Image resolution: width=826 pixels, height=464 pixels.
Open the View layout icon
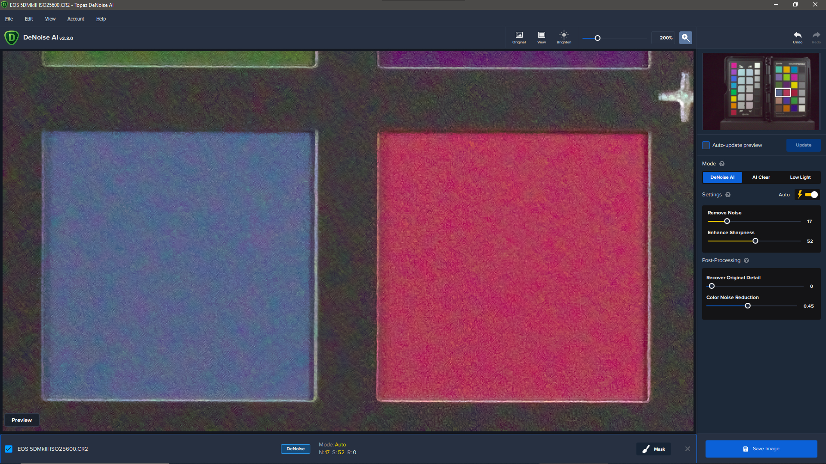(x=541, y=37)
